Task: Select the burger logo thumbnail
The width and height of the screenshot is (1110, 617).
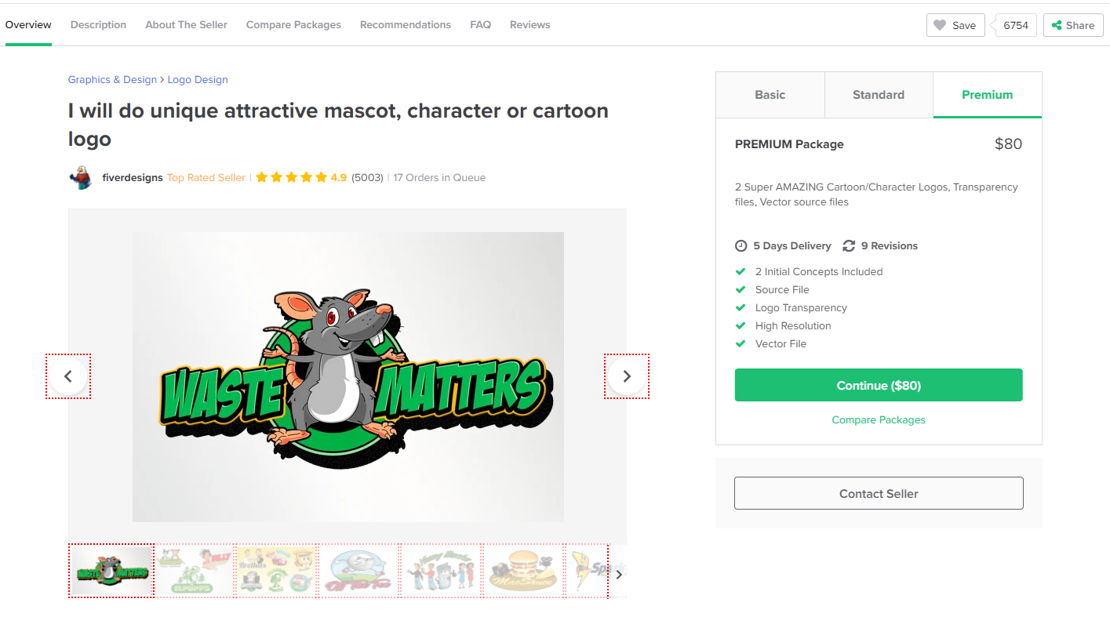Action: pyautogui.click(x=523, y=571)
